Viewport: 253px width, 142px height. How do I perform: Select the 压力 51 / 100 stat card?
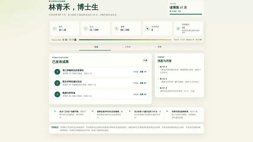coord(96,28)
